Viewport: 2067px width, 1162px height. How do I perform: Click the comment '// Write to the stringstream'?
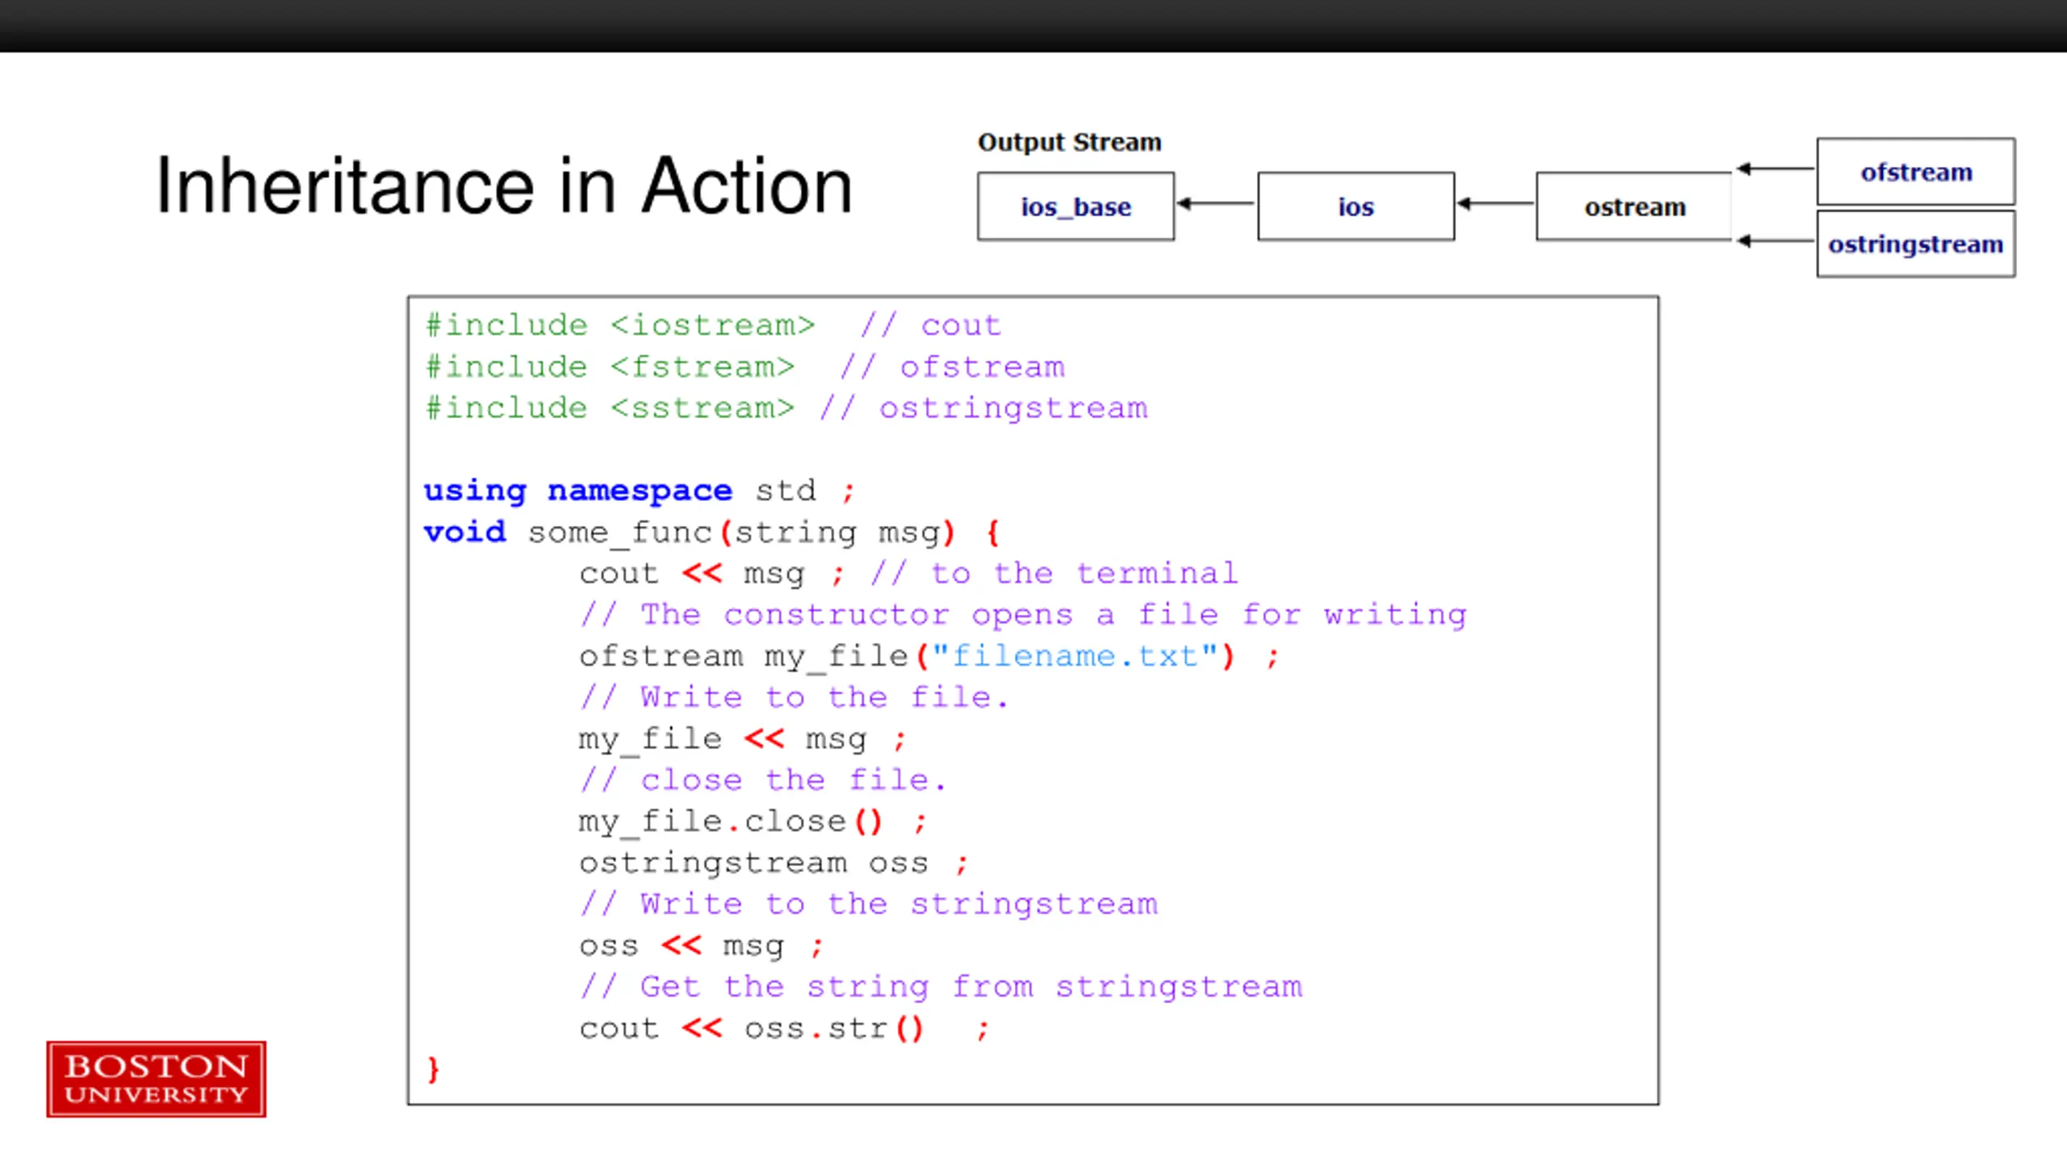coord(869,905)
